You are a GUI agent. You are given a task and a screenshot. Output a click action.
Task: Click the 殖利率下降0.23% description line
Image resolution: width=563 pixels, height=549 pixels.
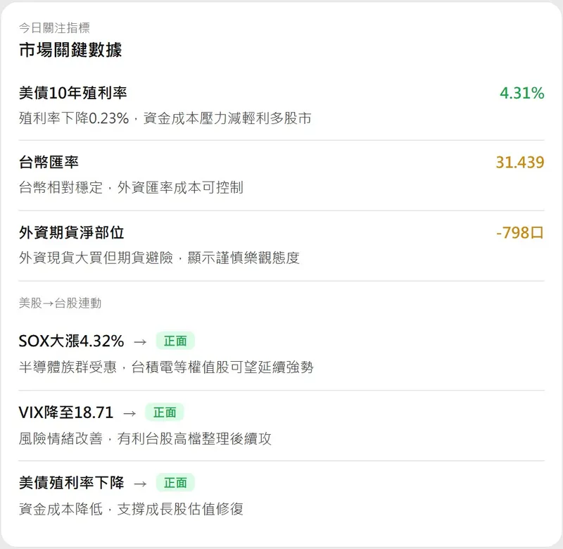[x=165, y=118]
